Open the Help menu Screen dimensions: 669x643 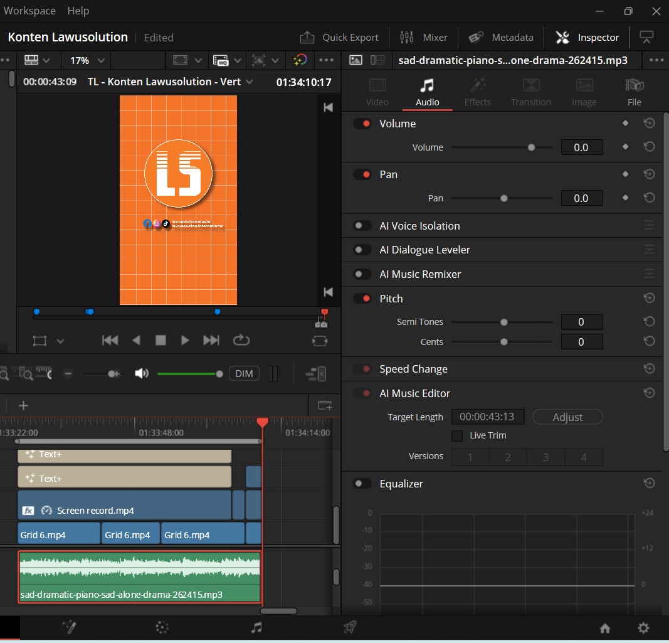coord(78,11)
